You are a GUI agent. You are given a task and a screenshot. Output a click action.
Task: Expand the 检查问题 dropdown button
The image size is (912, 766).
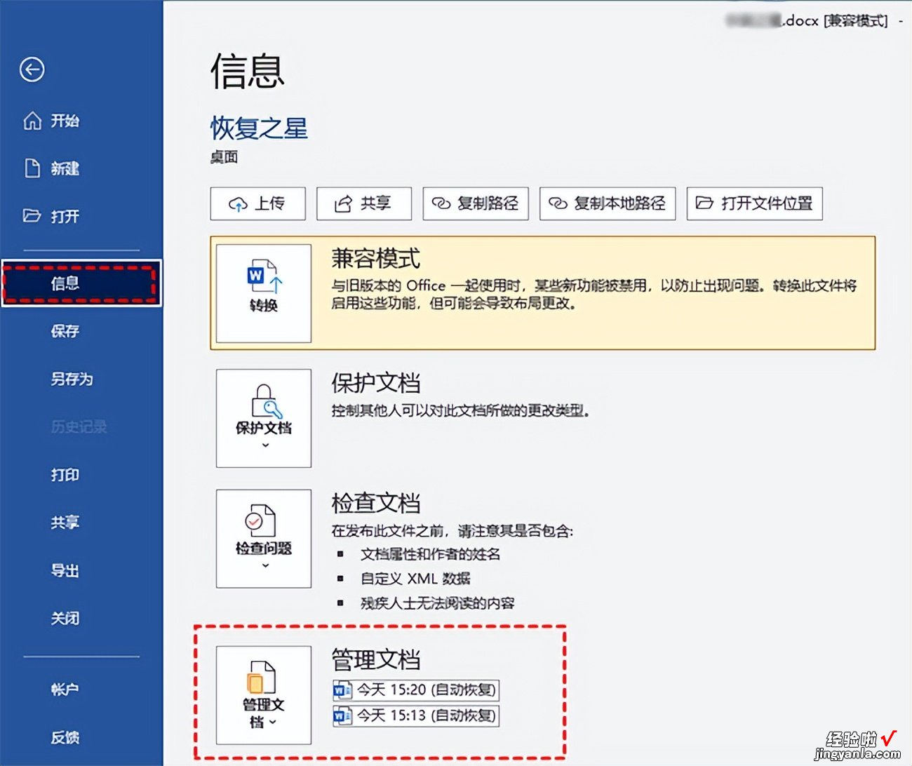[264, 539]
